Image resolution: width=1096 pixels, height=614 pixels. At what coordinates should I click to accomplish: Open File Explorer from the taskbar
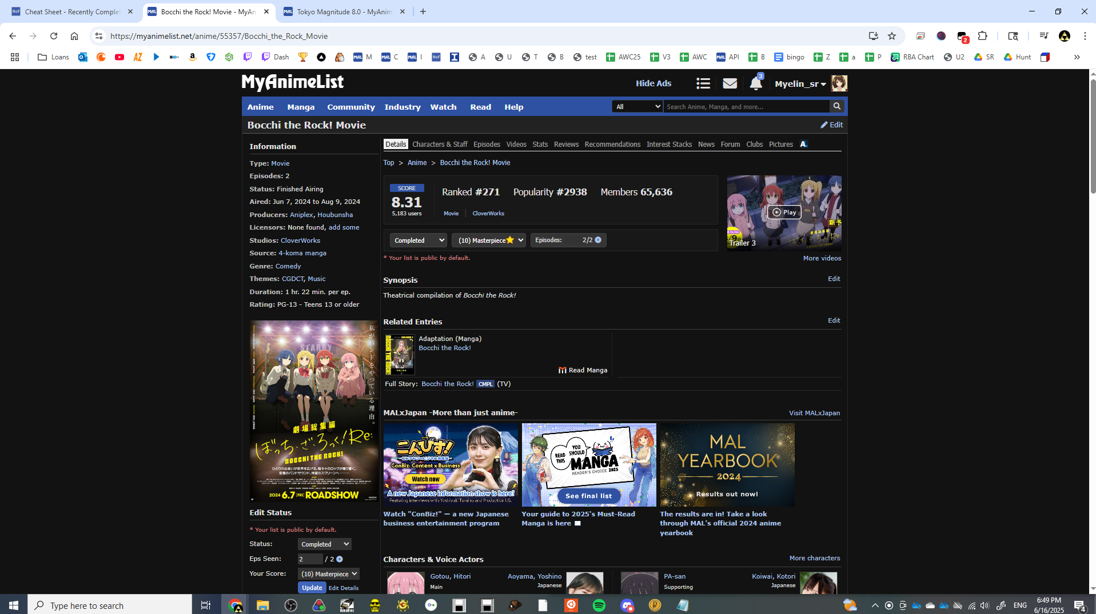coord(262,605)
